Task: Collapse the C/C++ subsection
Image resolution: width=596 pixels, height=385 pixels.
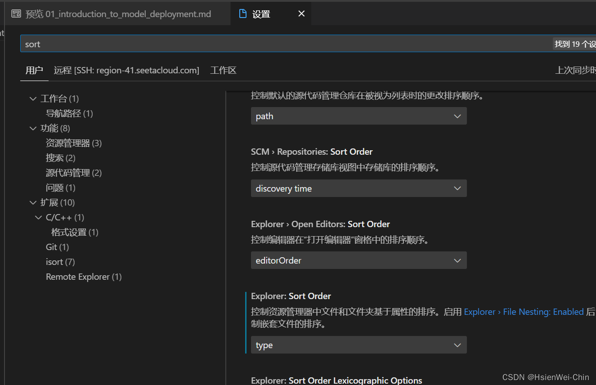Action: 38,217
